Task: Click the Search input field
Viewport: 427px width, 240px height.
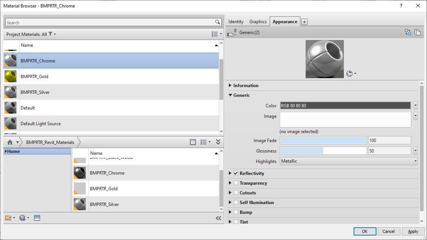Action: [x=110, y=22]
